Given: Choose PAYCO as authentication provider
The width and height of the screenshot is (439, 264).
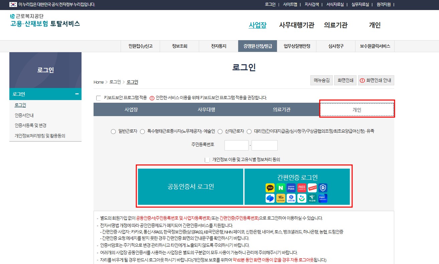Looking at the screenshot, I should [312, 188].
